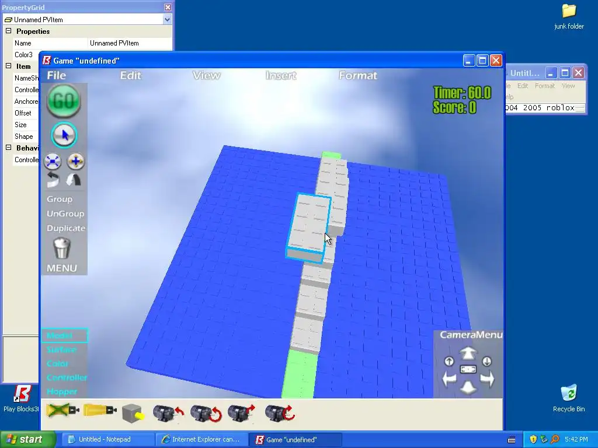
Task: Switch to the Color tab
Action: click(x=57, y=363)
